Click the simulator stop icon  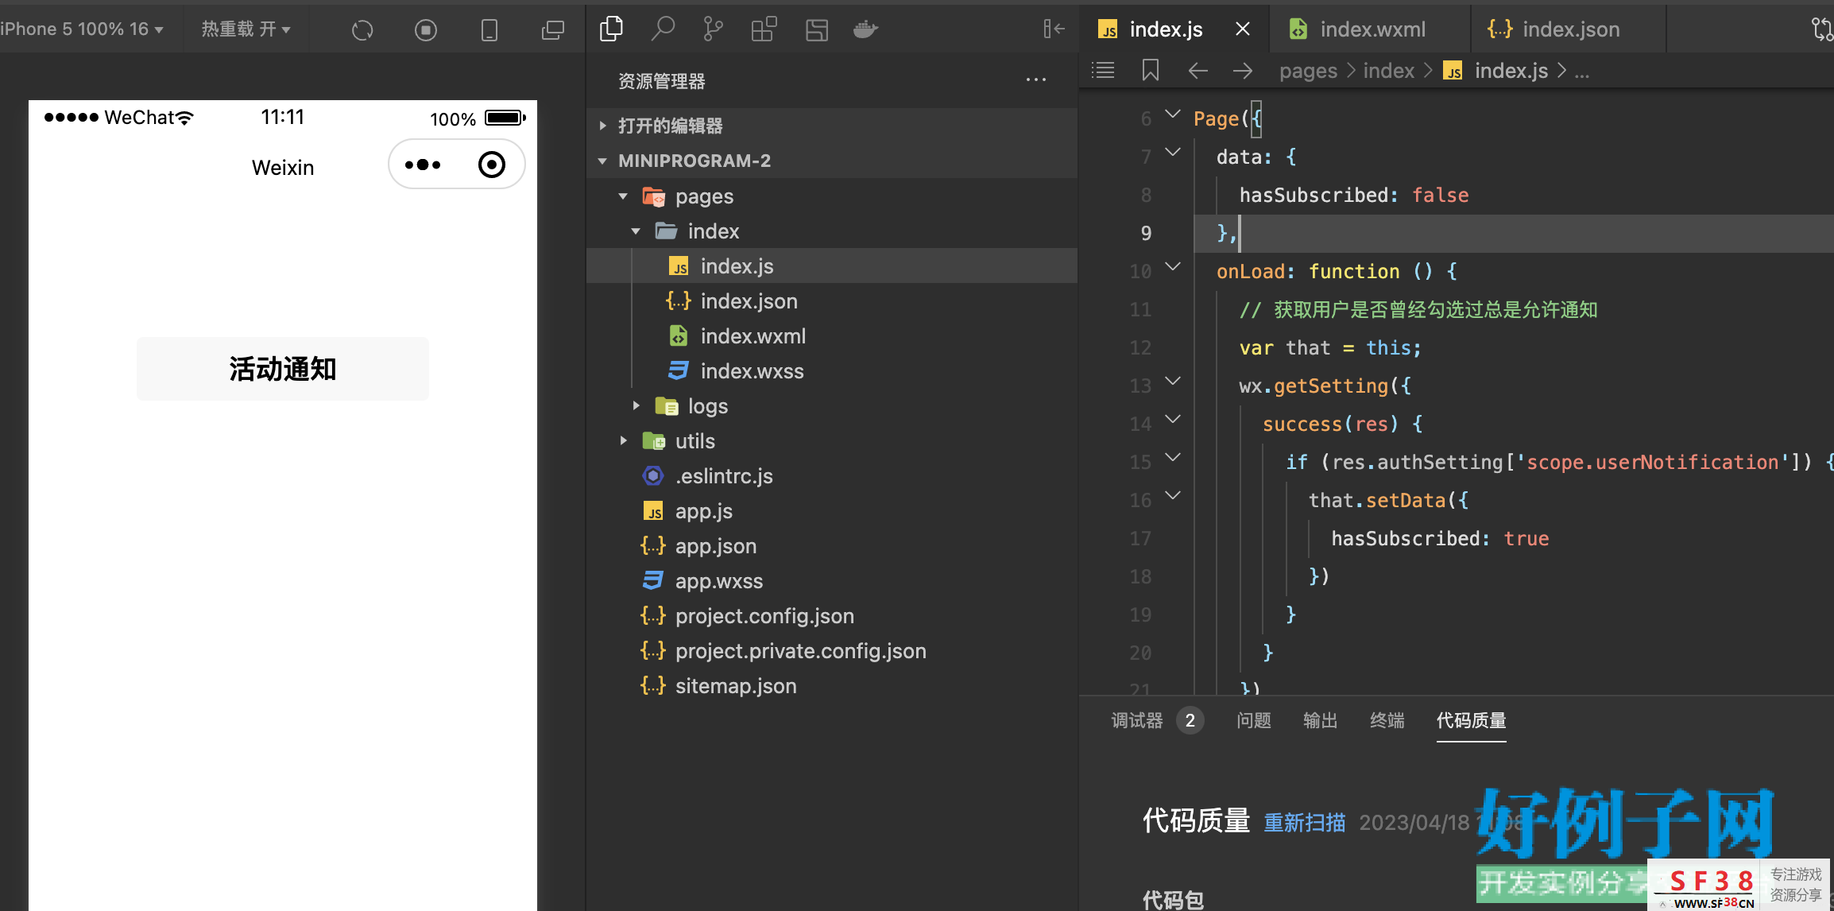426,30
